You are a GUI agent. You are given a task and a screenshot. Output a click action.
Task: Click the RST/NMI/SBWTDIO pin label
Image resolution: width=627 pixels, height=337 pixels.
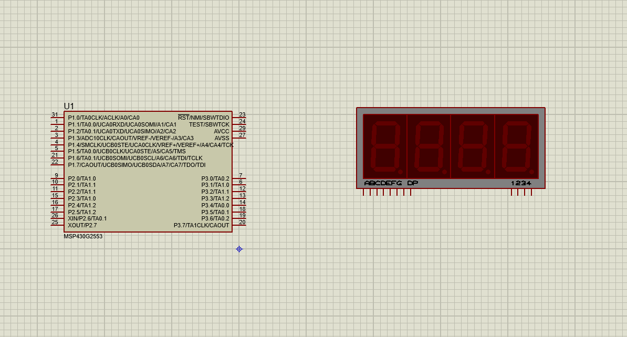(204, 118)
